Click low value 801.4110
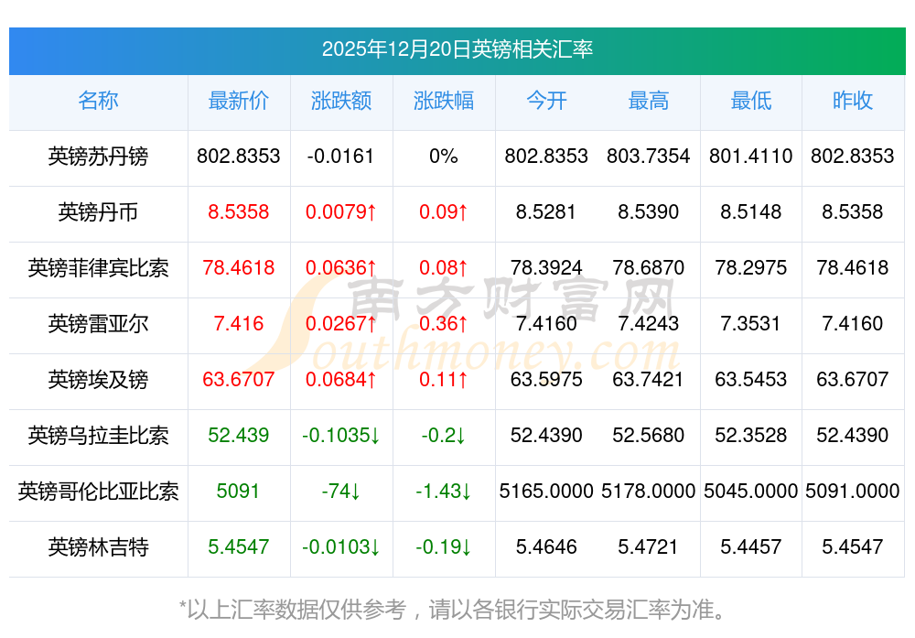 coord(751,157)
